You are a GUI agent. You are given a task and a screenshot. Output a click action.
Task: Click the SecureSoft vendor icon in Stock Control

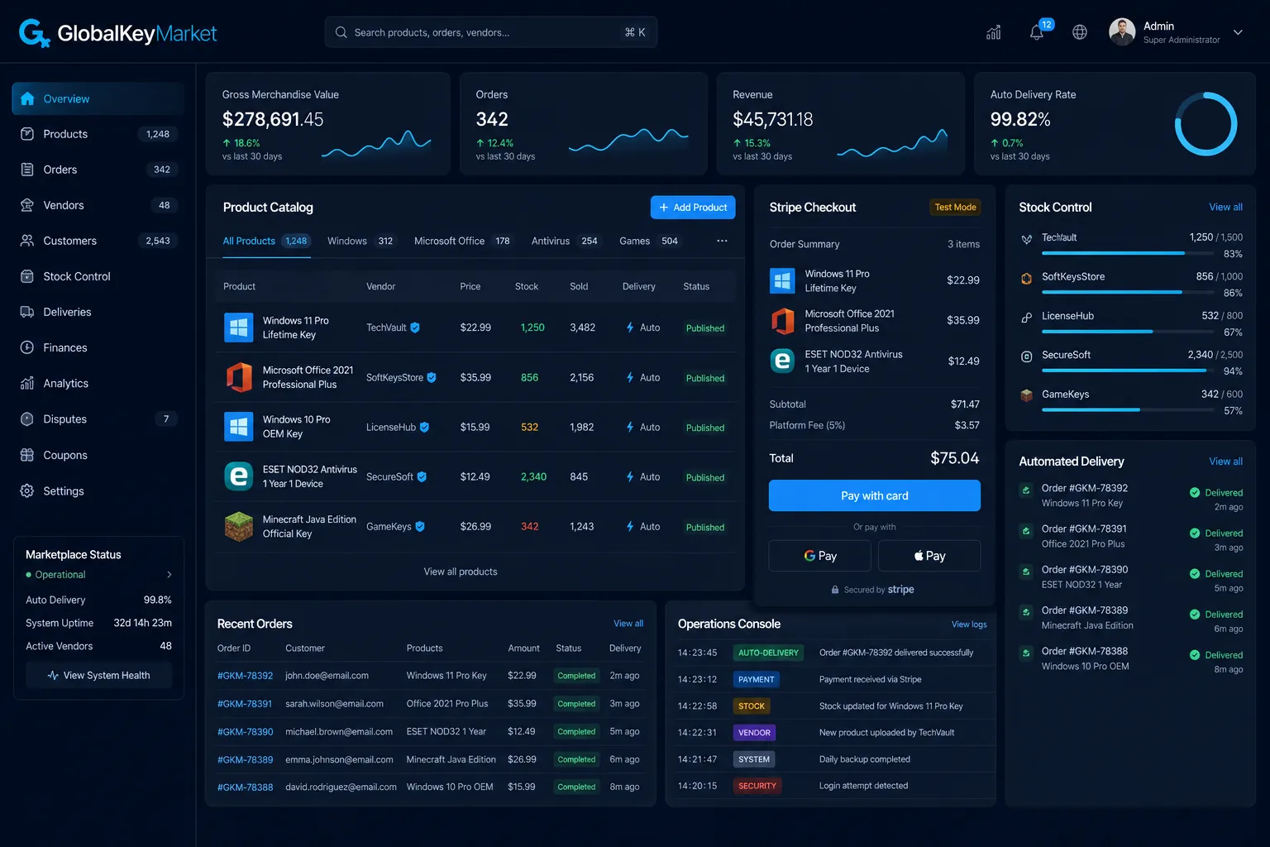(x=1026, y=357)
